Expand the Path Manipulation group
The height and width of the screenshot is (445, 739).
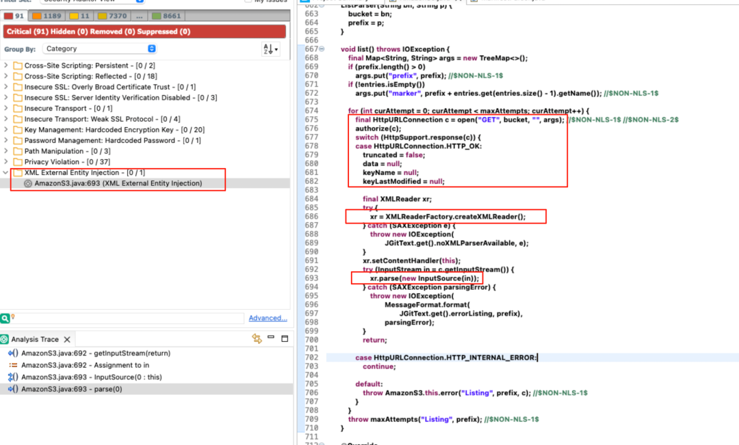click(5, 151)
